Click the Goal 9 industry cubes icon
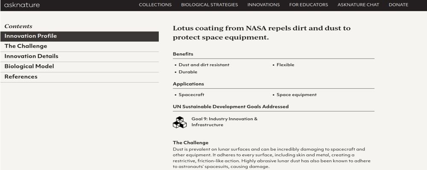 point(180,122)
